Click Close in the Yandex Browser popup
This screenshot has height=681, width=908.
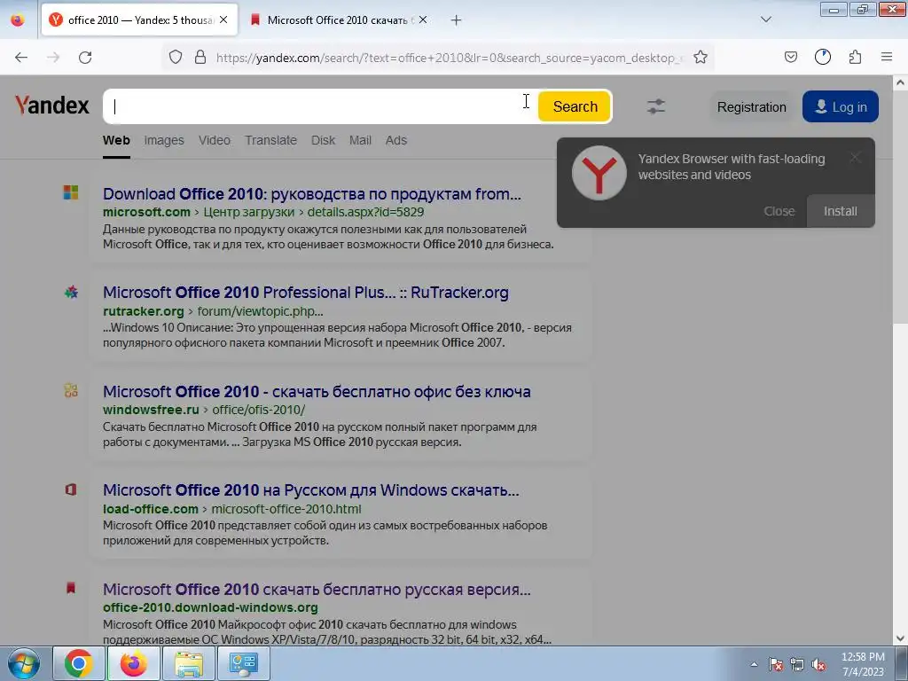(779, 211)
